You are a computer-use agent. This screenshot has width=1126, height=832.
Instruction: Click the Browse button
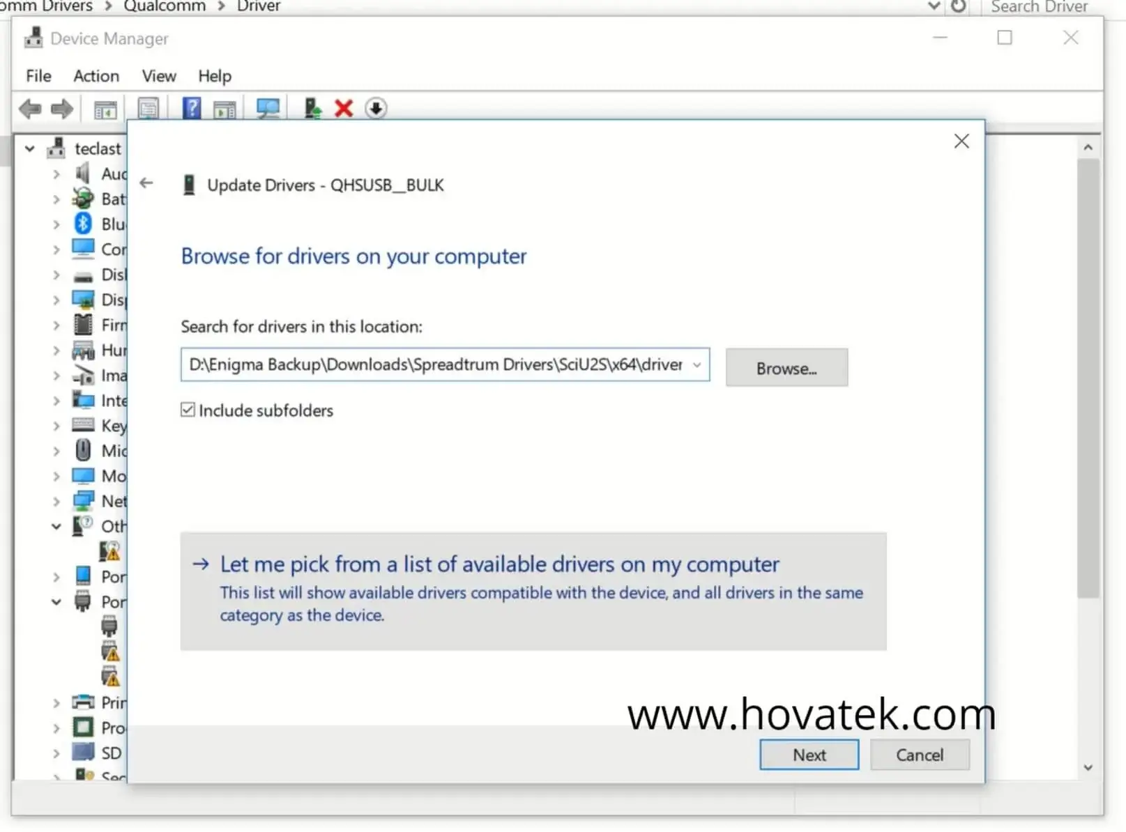point(786,368)
